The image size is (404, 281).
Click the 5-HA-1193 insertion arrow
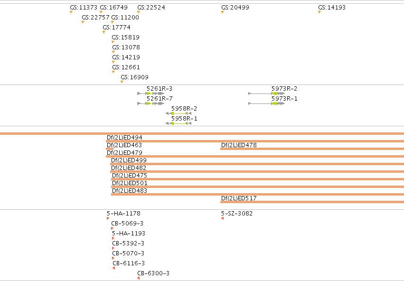[113, 238]
